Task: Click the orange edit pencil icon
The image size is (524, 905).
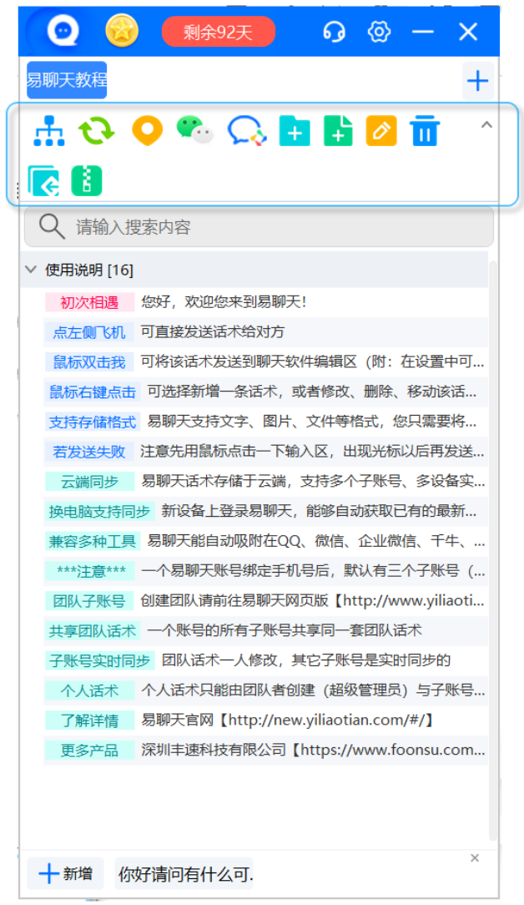Action: click(x=381, y=130)
